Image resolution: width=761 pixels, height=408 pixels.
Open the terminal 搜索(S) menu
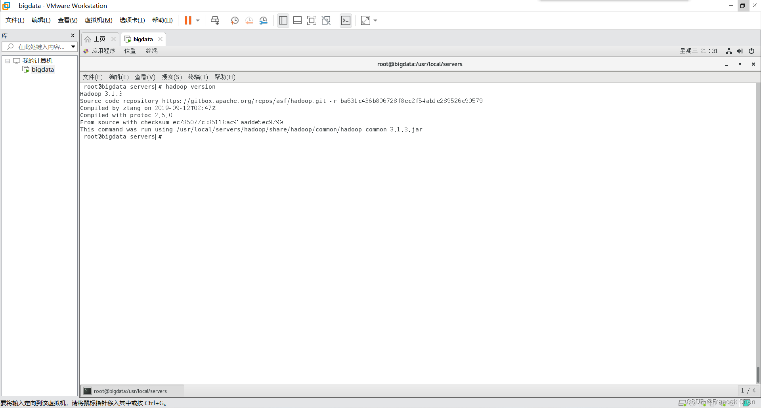pos(172,77)
